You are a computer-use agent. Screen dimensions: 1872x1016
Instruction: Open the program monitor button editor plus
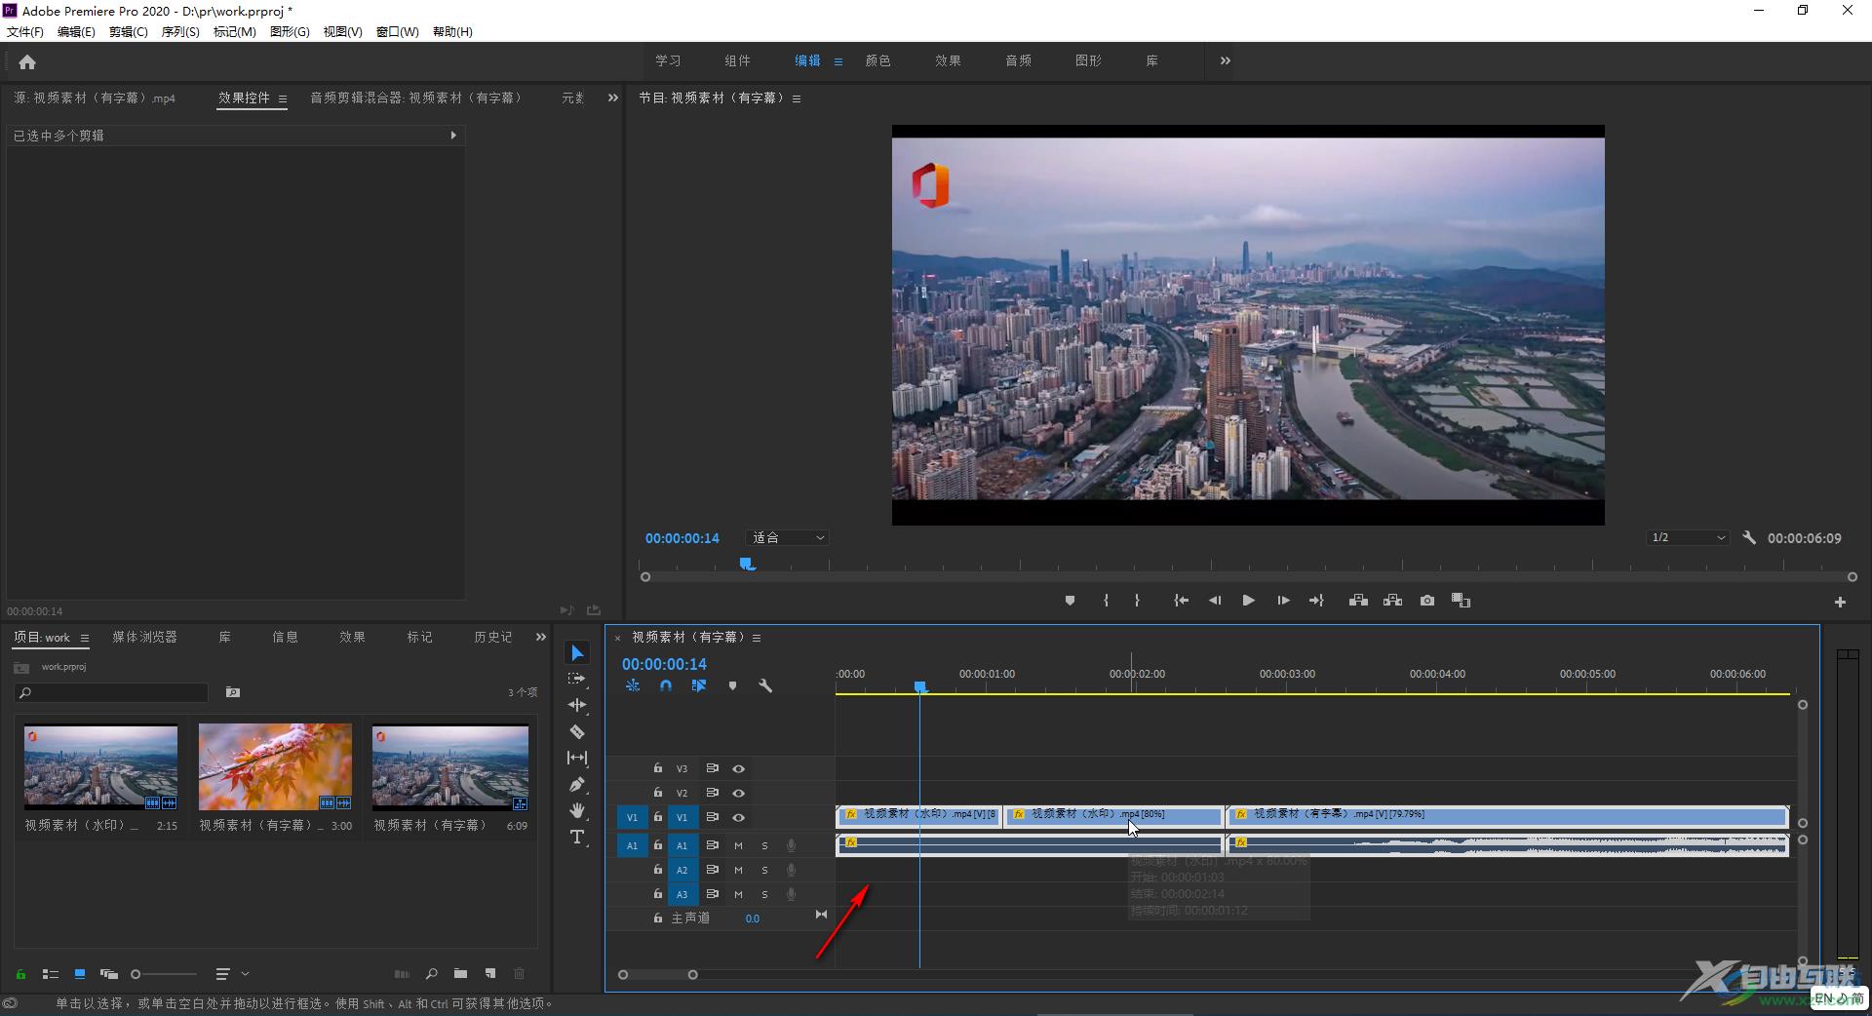(1840, 603)
